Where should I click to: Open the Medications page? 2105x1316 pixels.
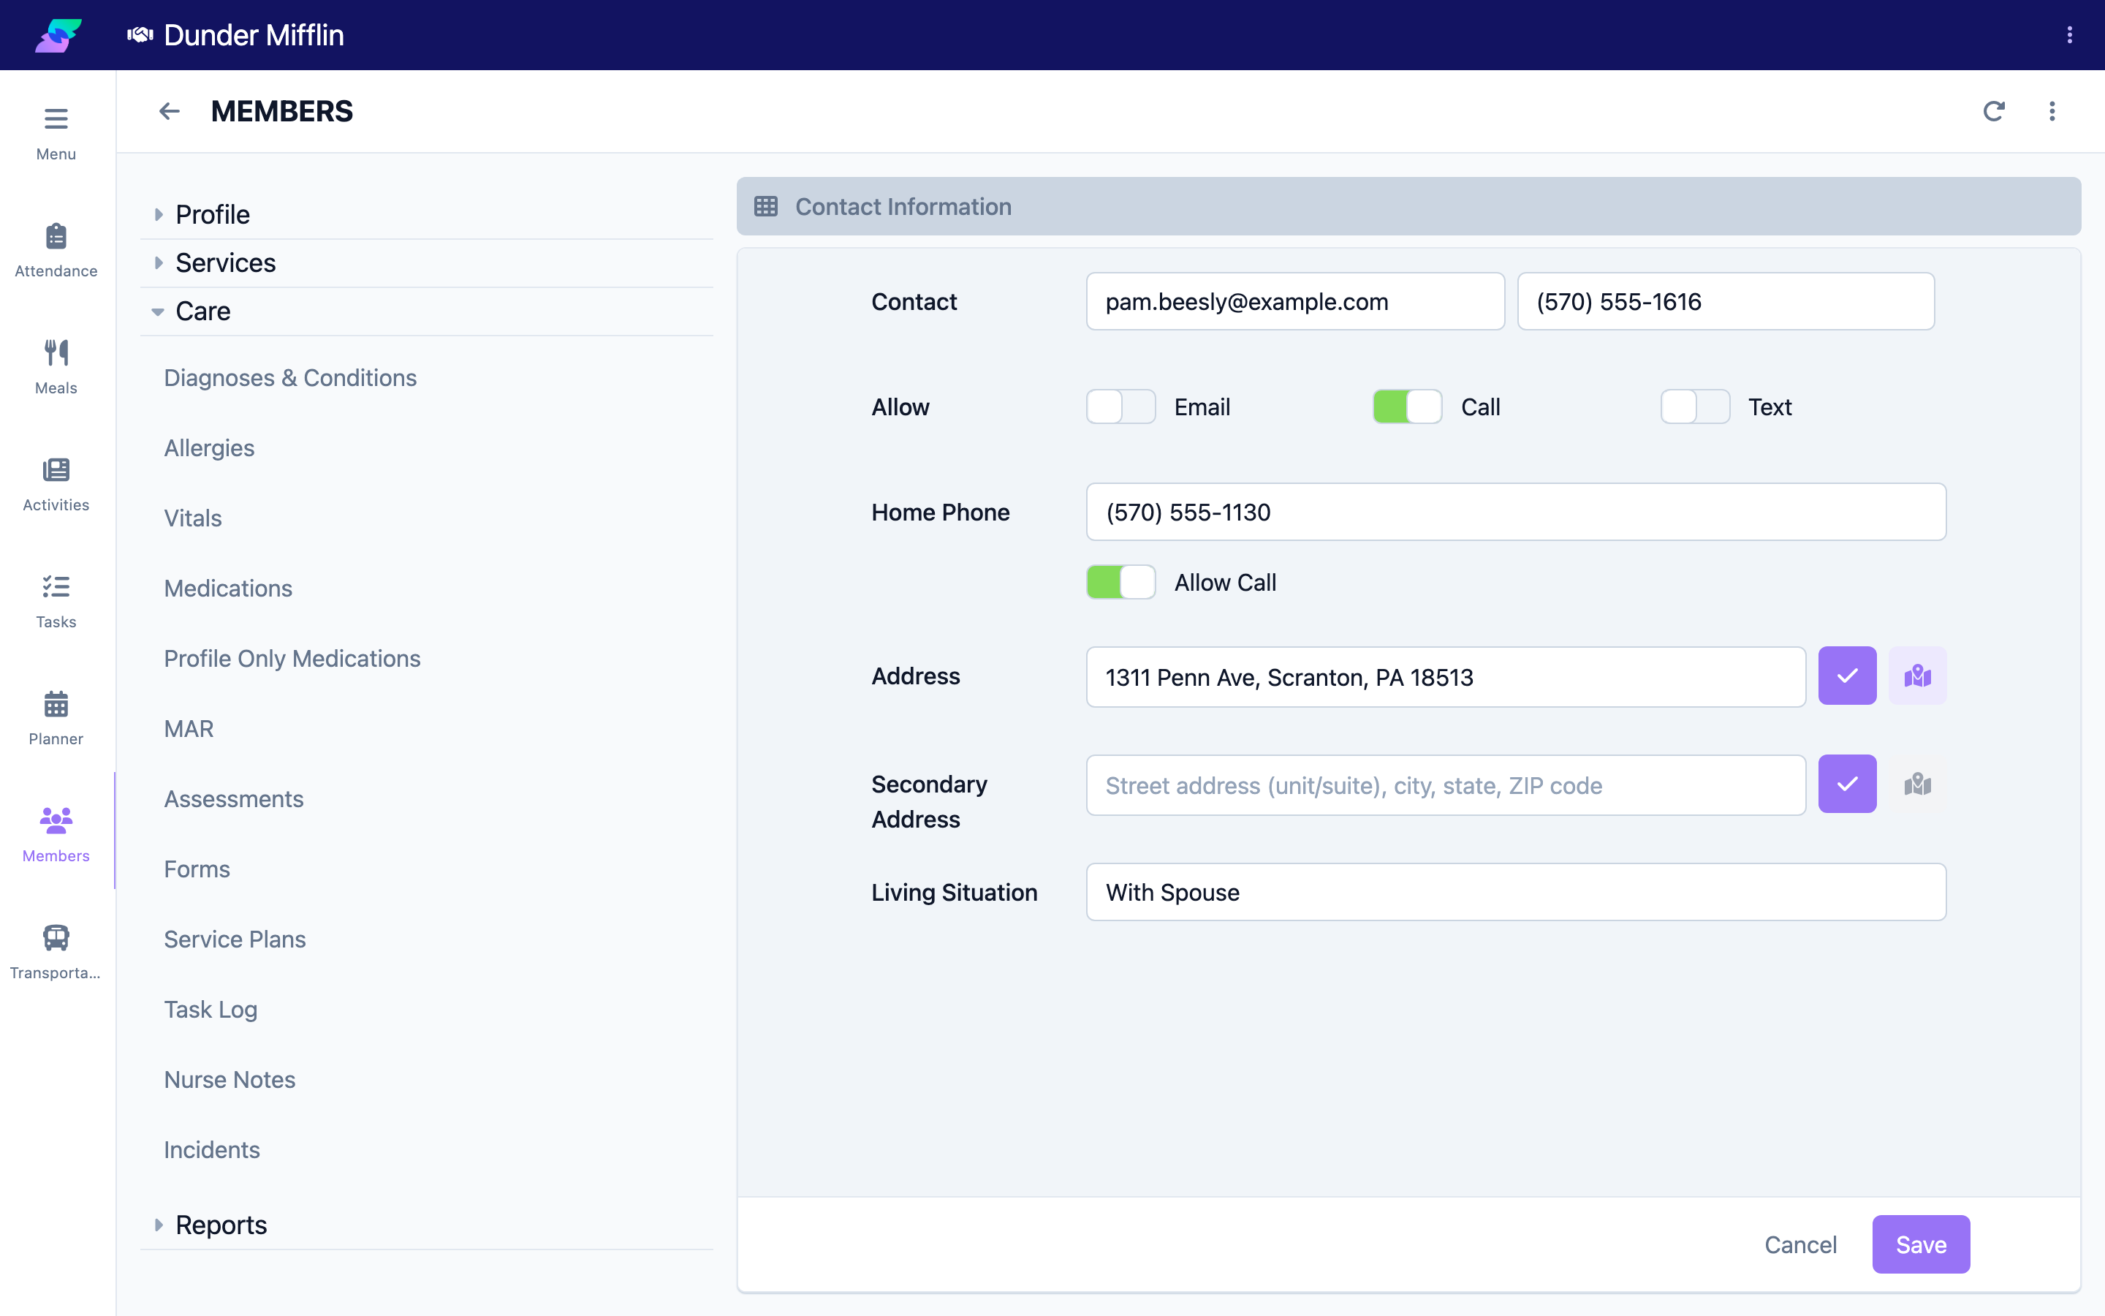(x=228, y=589)
